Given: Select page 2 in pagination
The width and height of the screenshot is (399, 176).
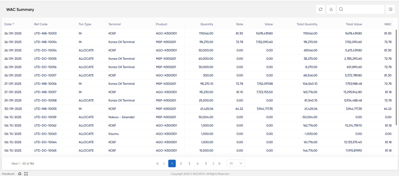Looking at the screenshot, I should click(x=181, y=164).
